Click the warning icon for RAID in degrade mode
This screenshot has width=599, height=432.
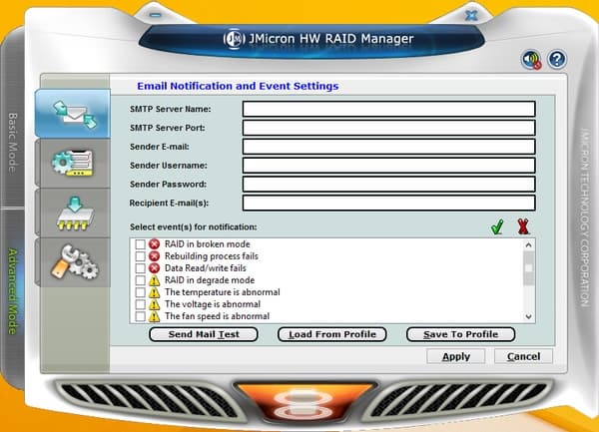[x=155, y=280]
